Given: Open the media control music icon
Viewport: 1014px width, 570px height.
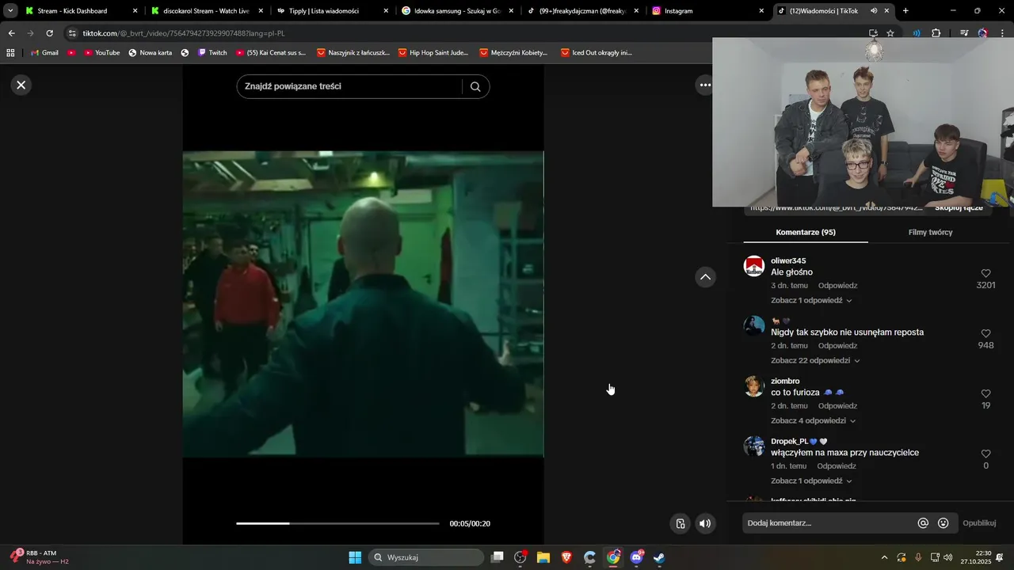Looking at the screenshot, I should tap(964, 33).
